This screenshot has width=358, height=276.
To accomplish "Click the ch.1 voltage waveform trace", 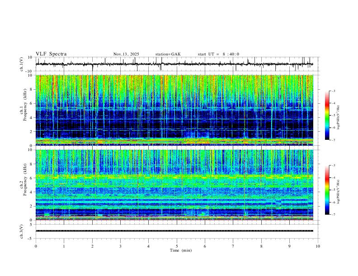I will point(174,64).
